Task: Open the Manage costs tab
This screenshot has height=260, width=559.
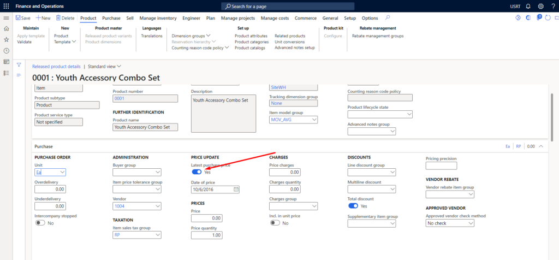Action: tap(275, 18)
